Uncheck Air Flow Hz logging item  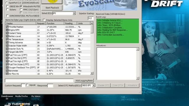point(7,74)
